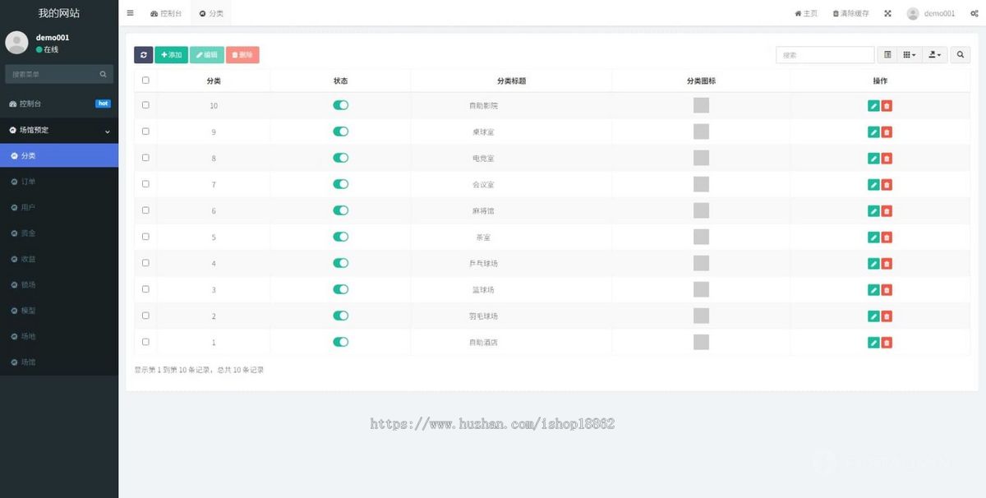986x498 pixels.
Task: Click the category icon thumbnail for 会议室
Action: click(x=701, y=184)
